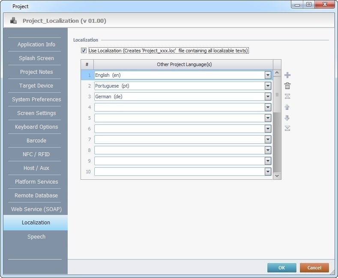Screen dimensions: 338x278
Task: Expand the Portuguese (pt) dropdown arrow
Action: pos(268,86)
